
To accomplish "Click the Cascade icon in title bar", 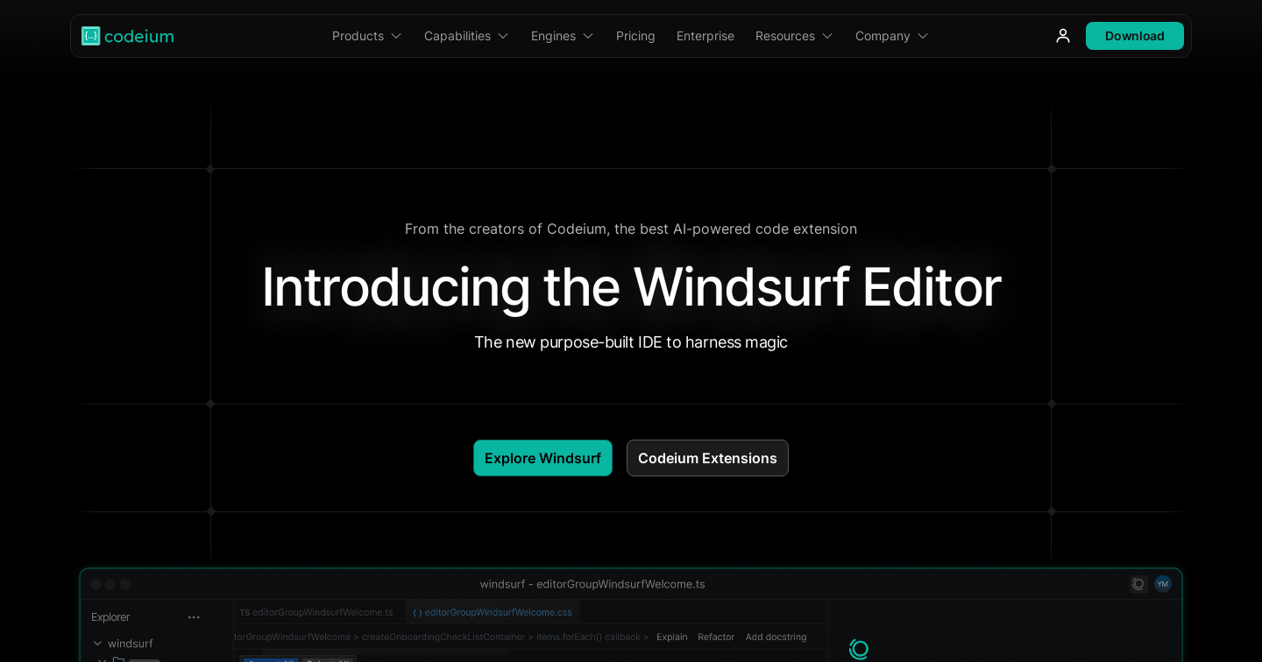I will point(1138,584).
